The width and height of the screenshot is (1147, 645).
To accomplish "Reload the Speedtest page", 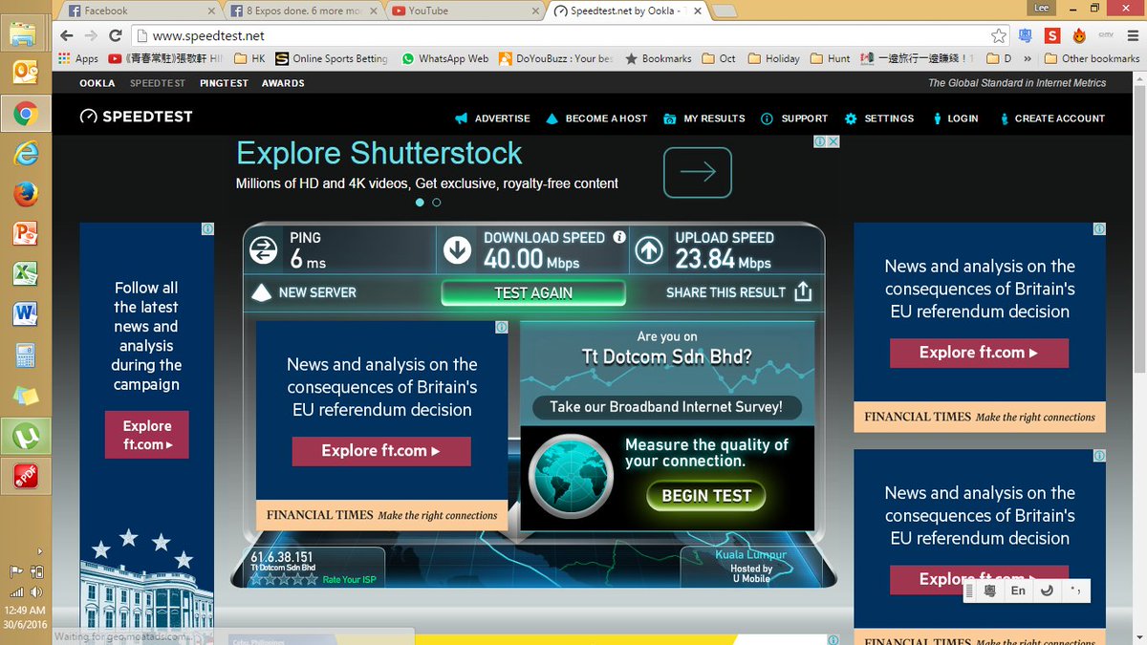I will (x=116, y=35).
